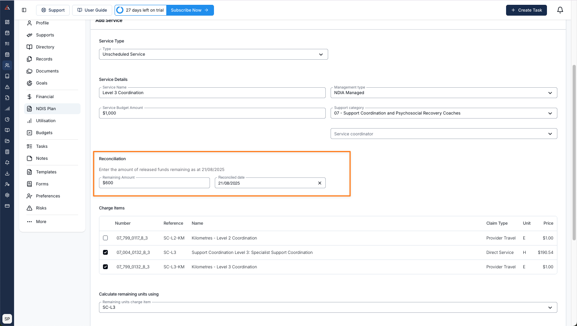
Task: Open the warning triangle icon in dark rail
Action: tap(7, 87)
